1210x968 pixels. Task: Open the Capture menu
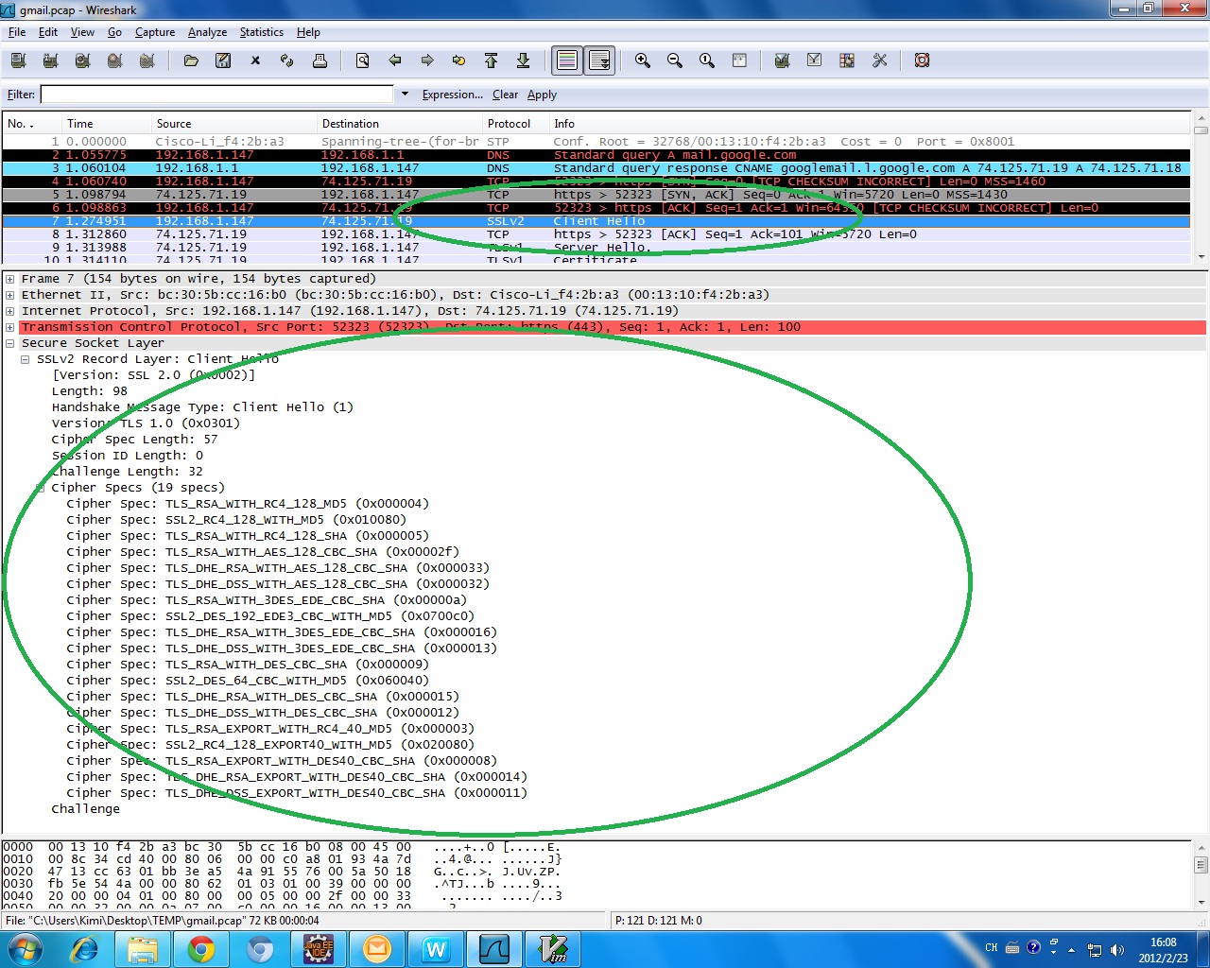coord(155,32)
